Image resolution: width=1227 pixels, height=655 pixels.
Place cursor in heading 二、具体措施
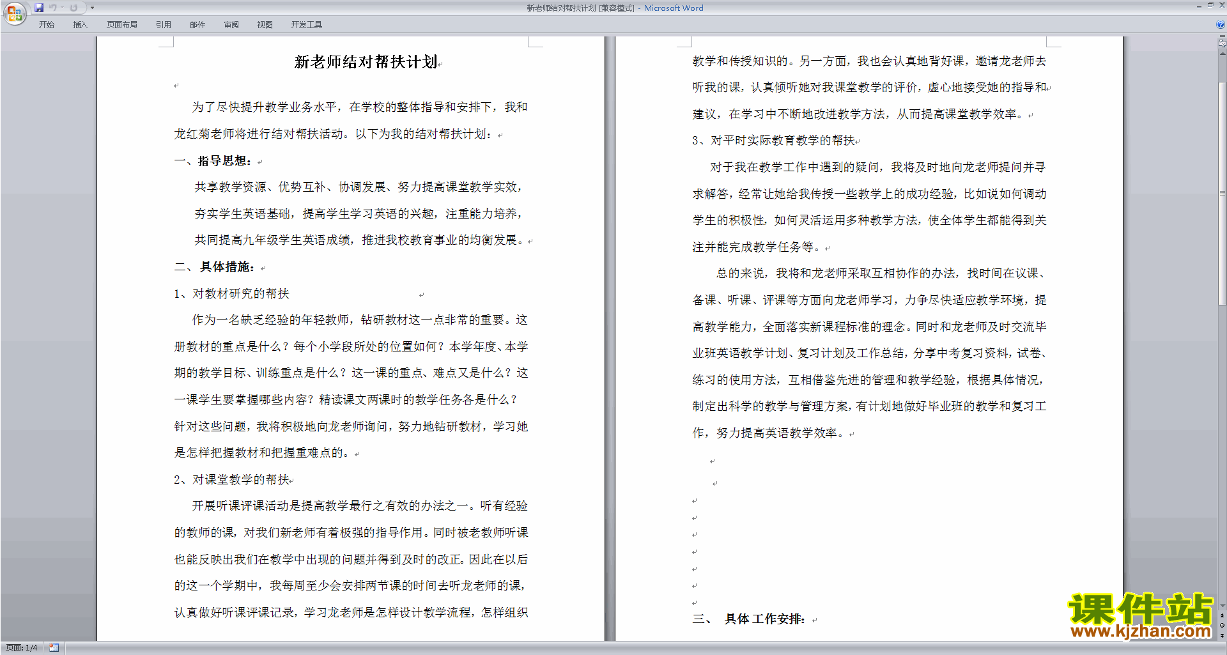coord(215,267)
